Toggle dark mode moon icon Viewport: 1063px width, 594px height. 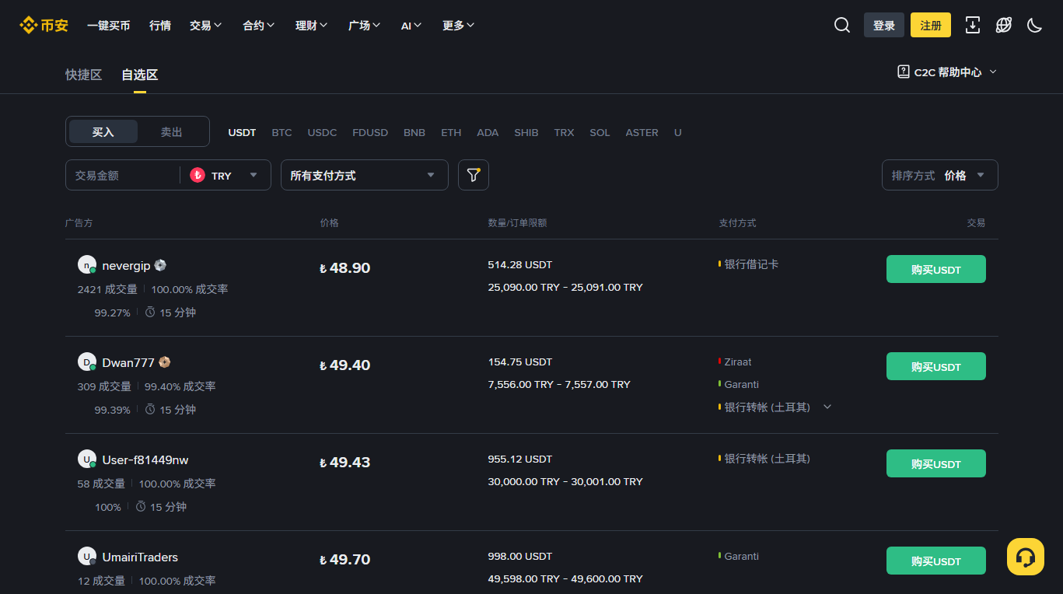1034,25
